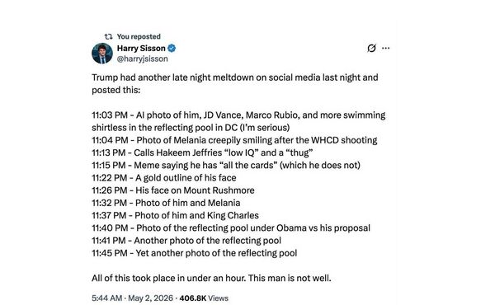Click the "You reposted" label
Viewport: 495px width, 305px height.
139,36
